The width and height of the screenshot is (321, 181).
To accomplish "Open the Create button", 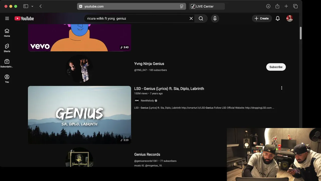I will tap(262, 18).
